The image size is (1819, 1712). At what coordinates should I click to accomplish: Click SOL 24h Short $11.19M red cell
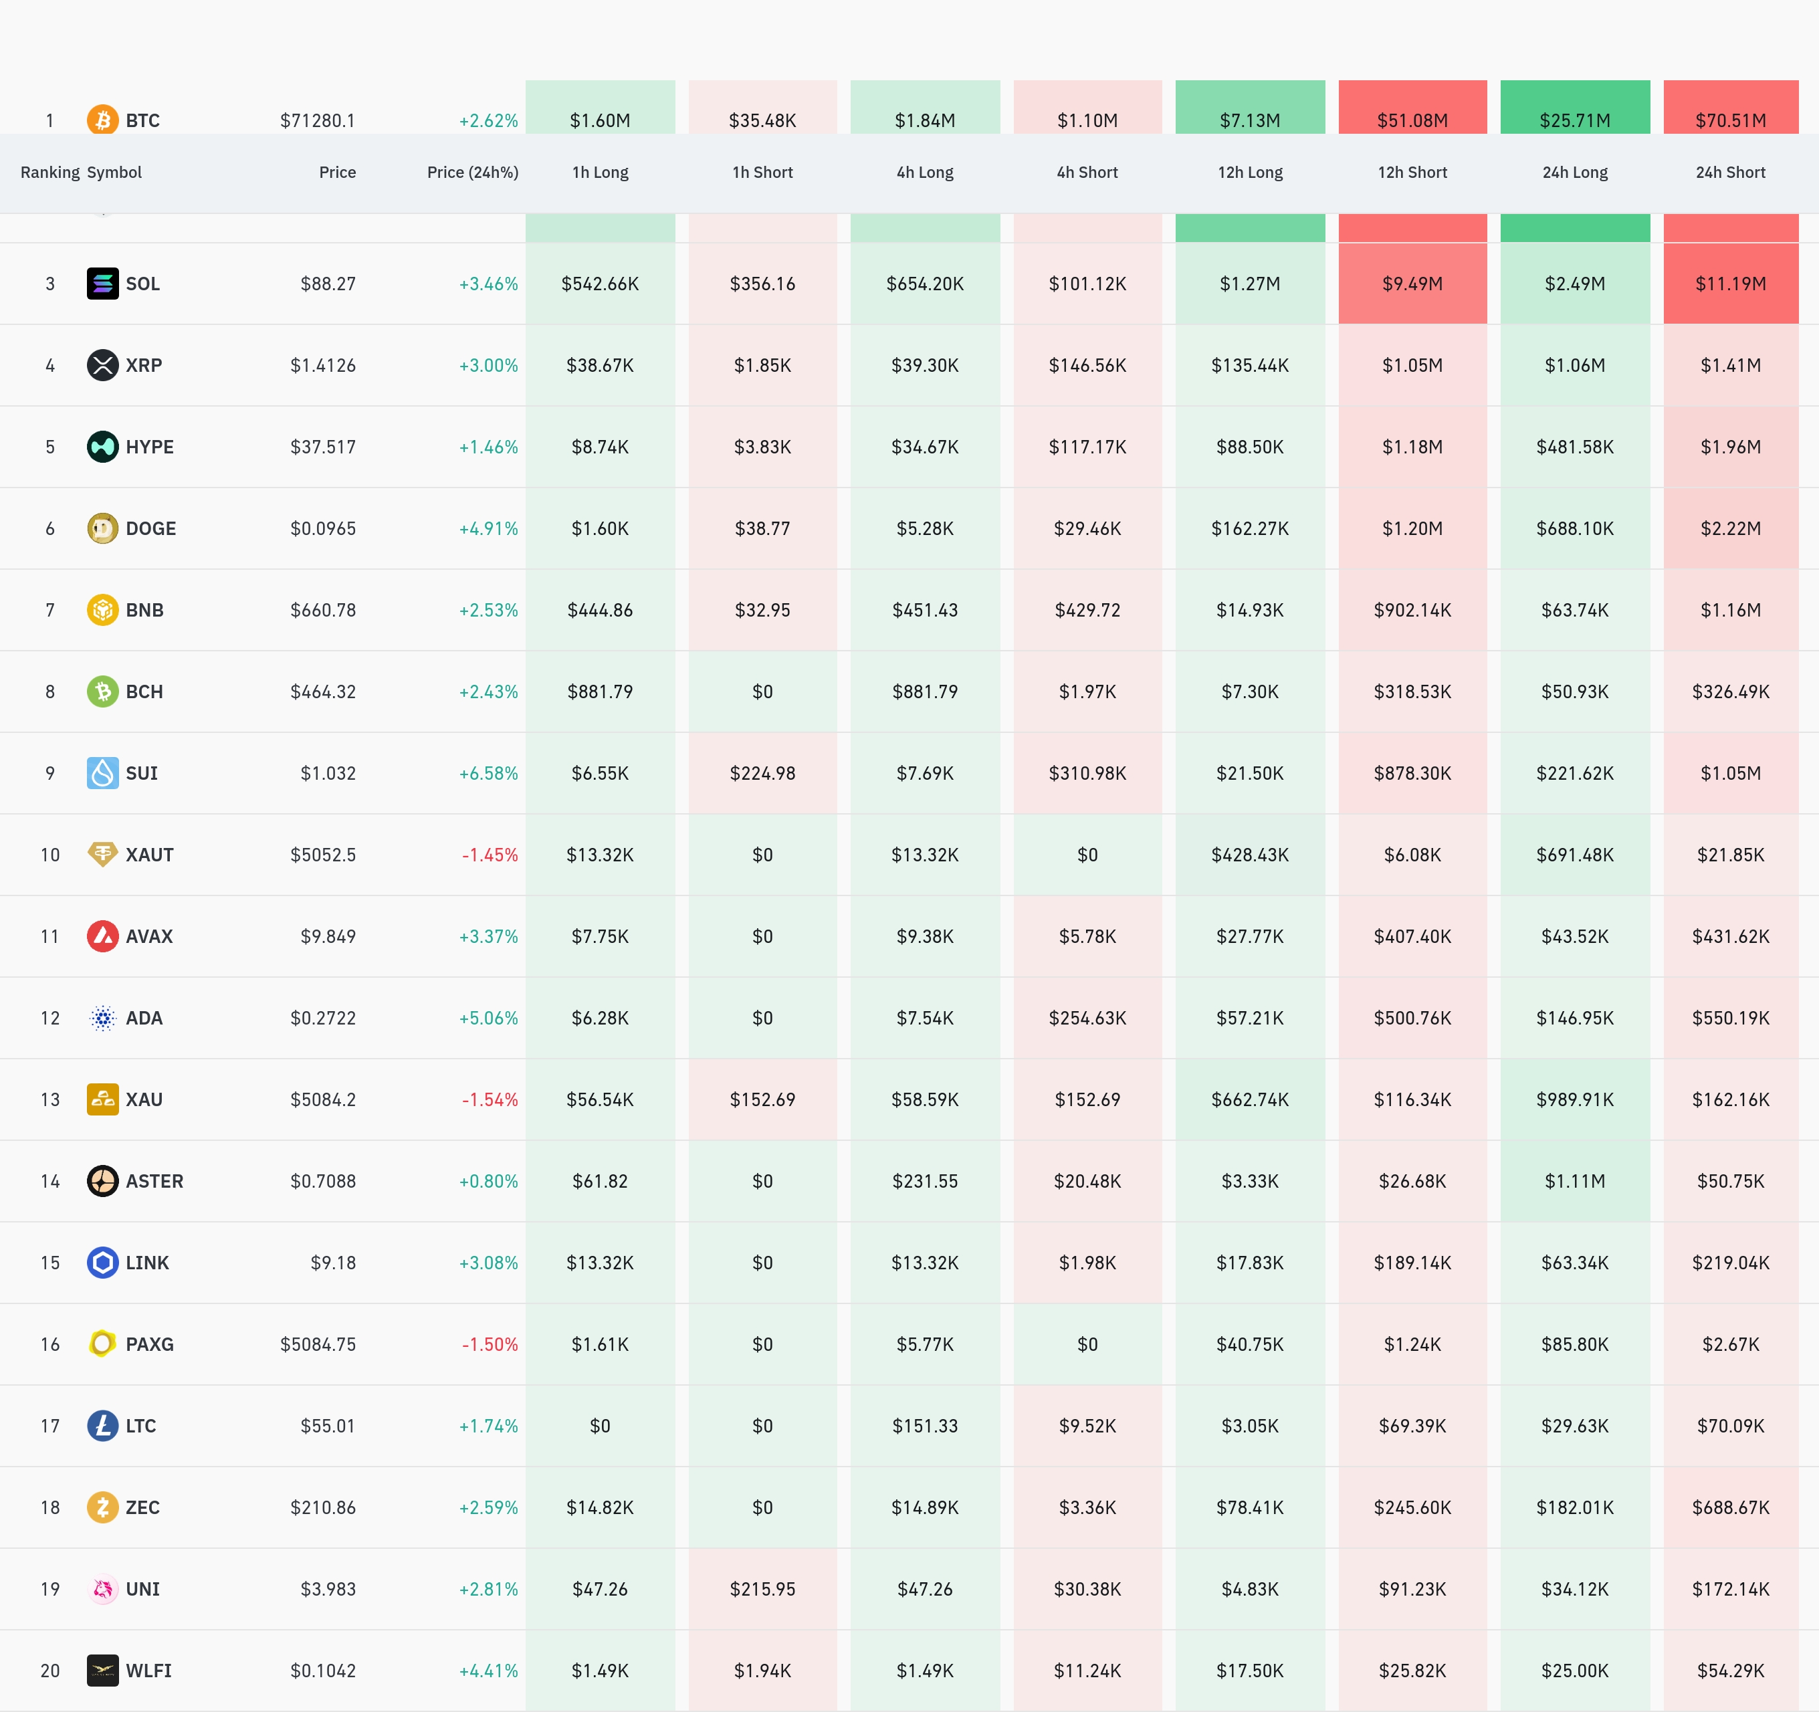1729,284
